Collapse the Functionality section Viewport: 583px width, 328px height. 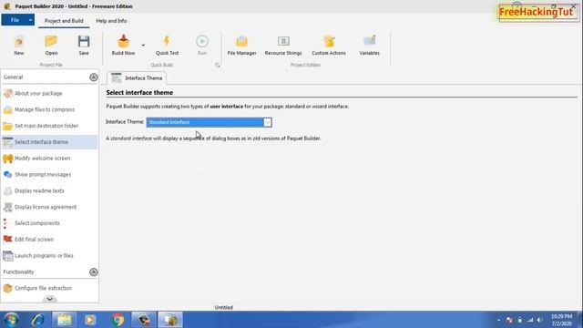(93, 272)
